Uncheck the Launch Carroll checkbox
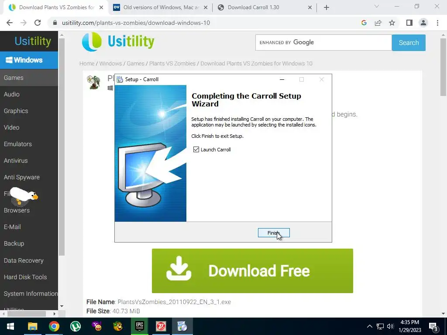This screenshot has height=335, width=447. click(196, 149)
